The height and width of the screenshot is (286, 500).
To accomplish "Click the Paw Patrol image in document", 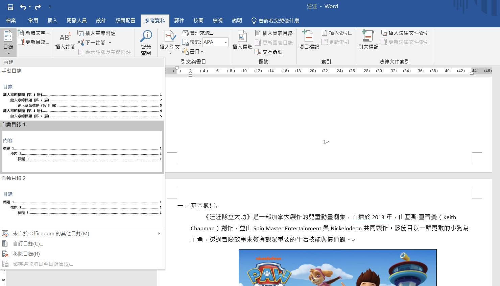I will (x=337, y=267).
